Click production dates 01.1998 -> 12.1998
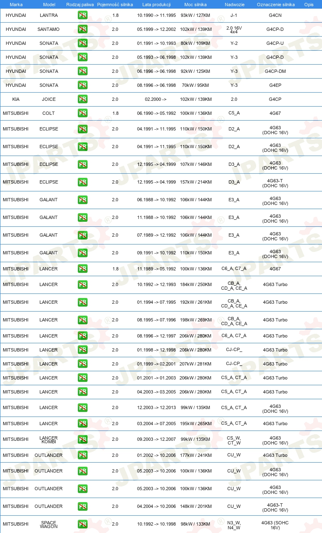Image resolution: width=322 pixels, height=533 pixels. coord(156,350)
